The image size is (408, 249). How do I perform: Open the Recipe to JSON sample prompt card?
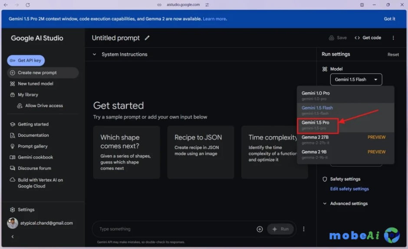click(x=200, y=152)
